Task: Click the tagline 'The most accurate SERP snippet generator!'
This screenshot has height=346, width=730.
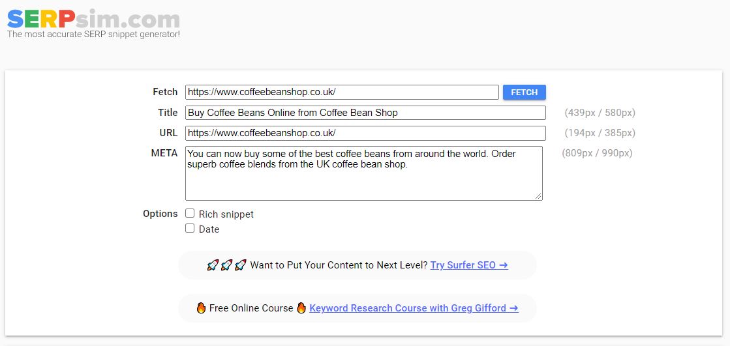Action: coord(93,35)
